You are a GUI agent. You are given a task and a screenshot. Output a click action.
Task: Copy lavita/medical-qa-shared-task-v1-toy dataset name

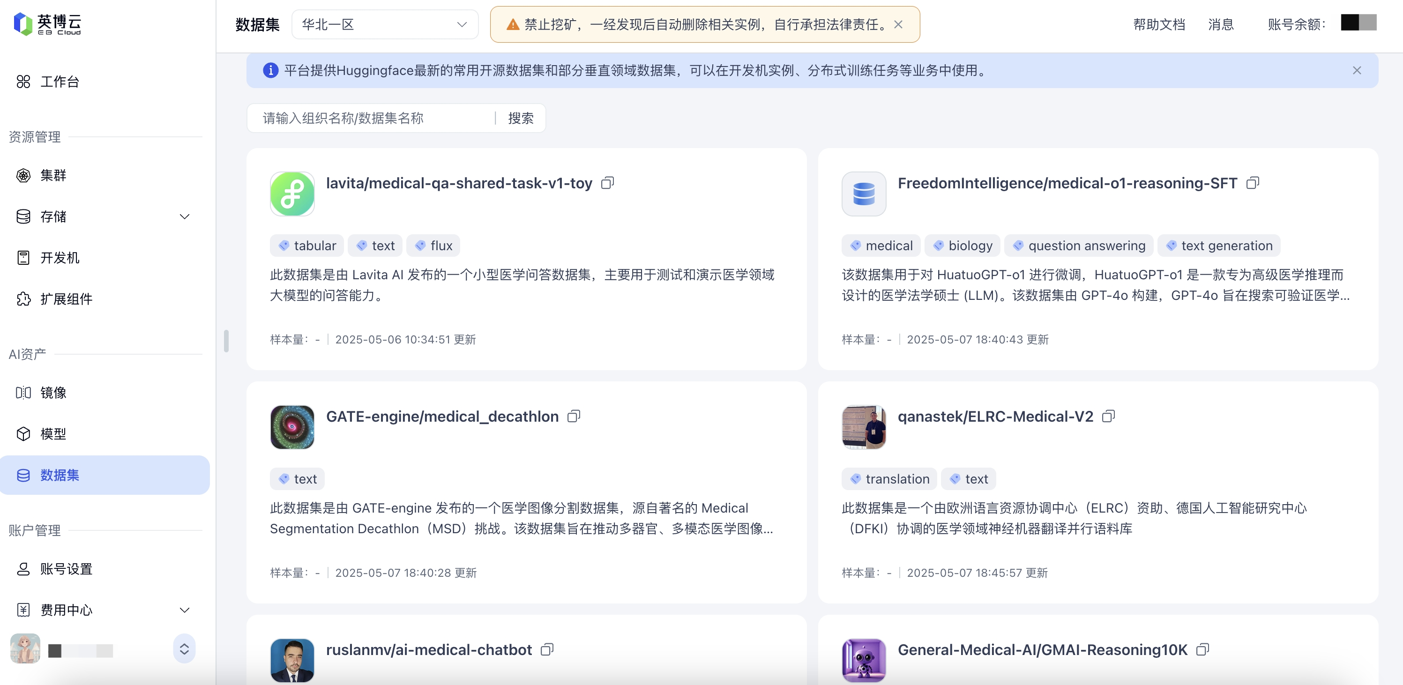tap(607, 183)
